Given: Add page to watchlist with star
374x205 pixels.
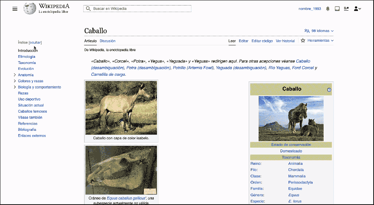Looking at the screenshot, I should 303,41.
